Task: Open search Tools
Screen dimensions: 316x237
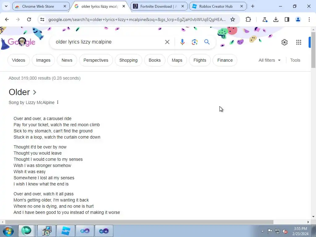Action: (295, 60)
